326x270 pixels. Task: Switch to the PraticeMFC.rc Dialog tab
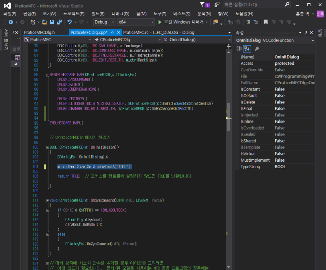159,33
